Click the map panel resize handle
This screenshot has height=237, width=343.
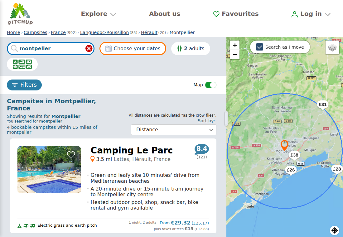[x=226, y=119]
